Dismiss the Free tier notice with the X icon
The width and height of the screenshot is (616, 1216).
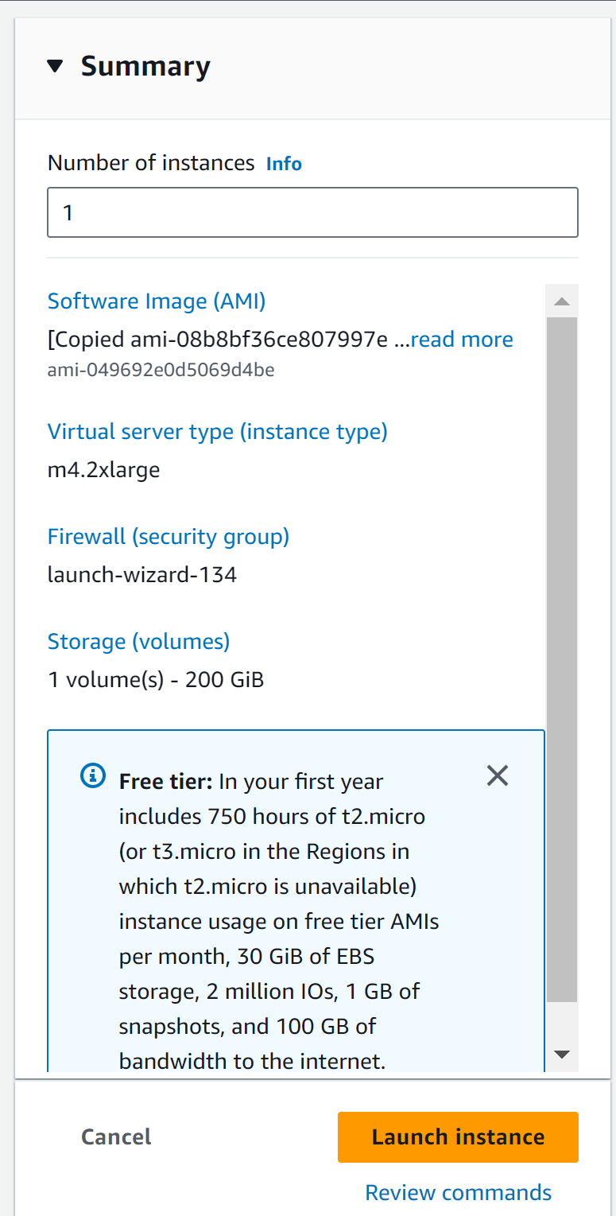(x=498, y=775)
